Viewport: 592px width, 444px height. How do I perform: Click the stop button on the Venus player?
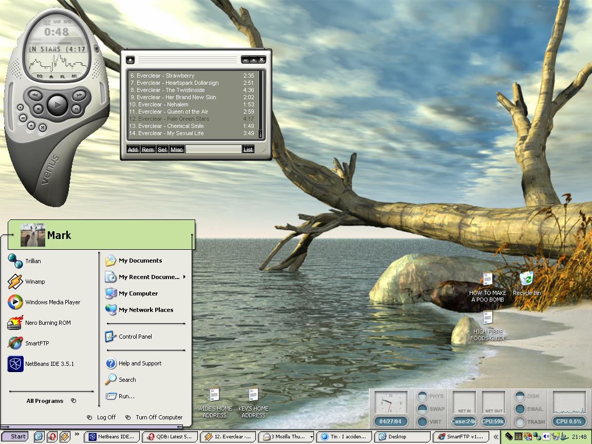pos(38,109)
